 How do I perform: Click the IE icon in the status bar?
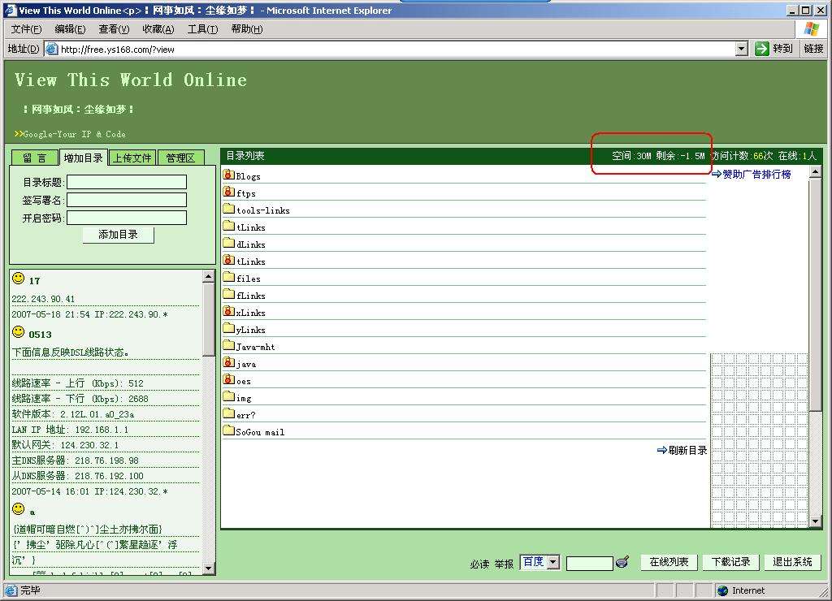coord(11,590)
